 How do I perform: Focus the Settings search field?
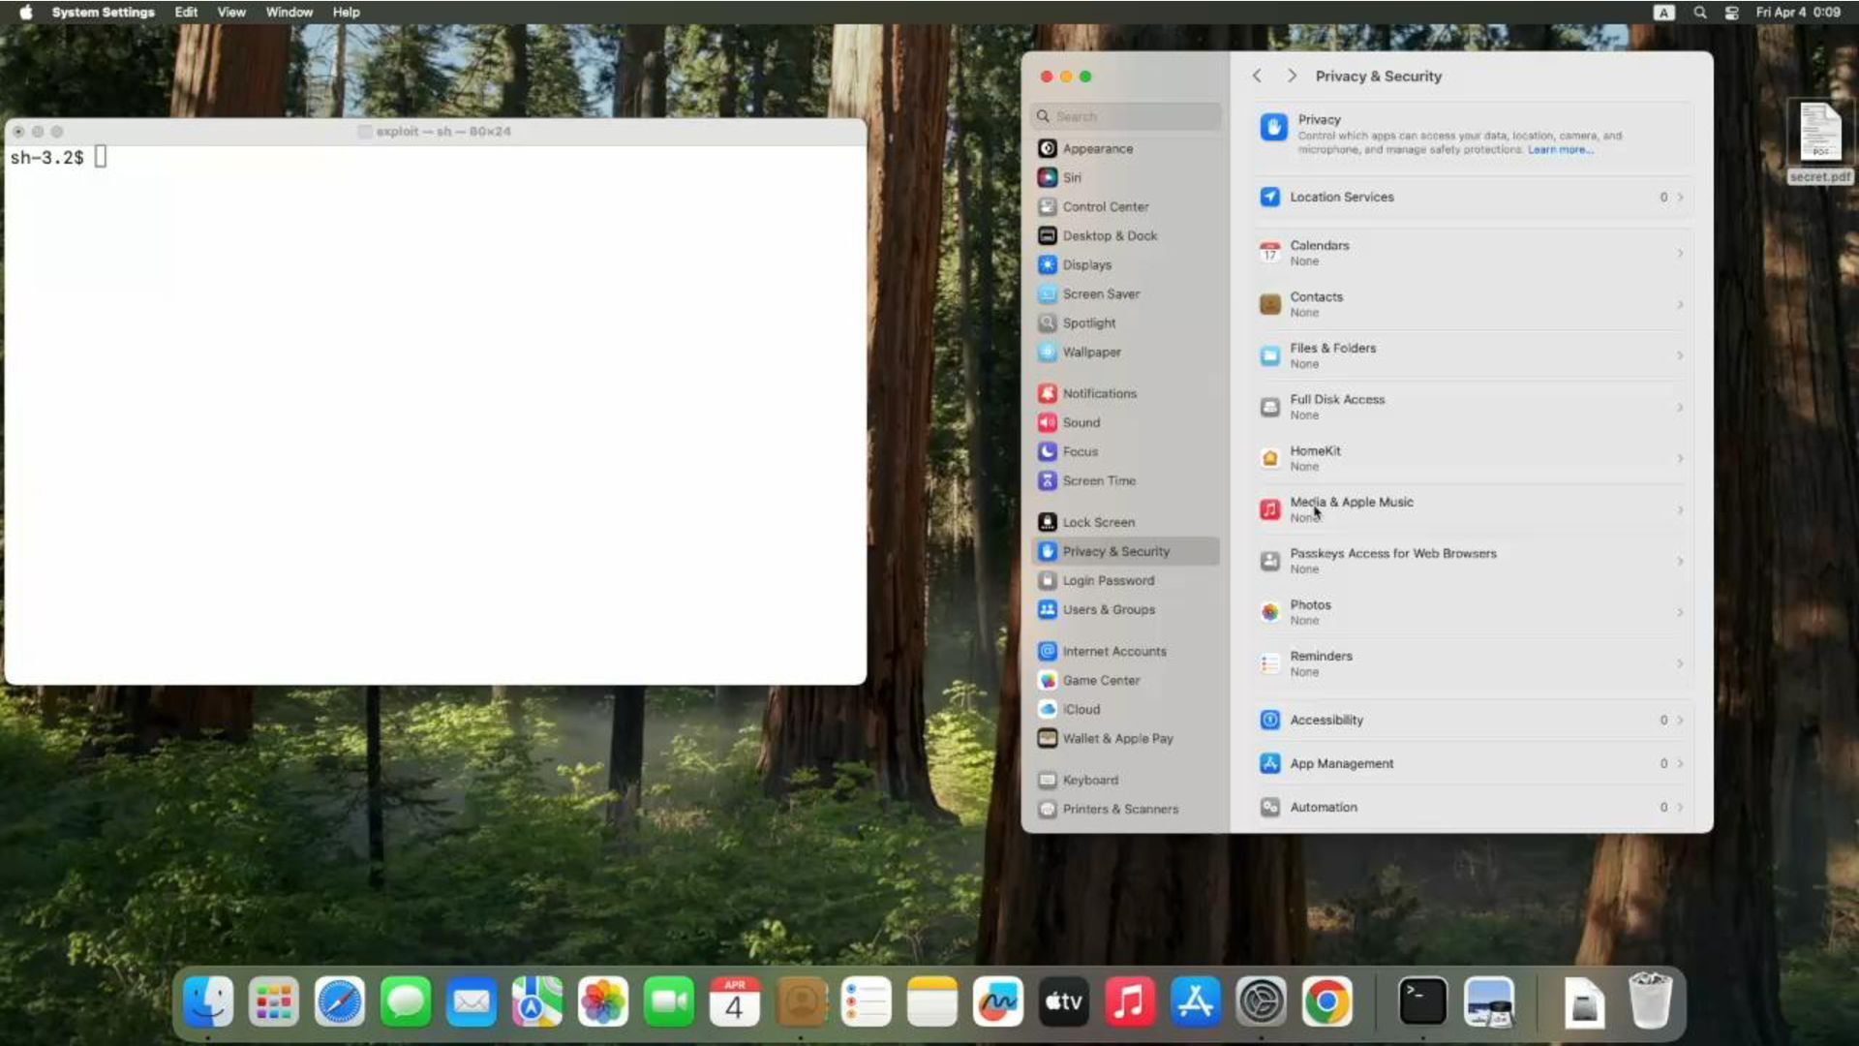[x=1126, y=116]
